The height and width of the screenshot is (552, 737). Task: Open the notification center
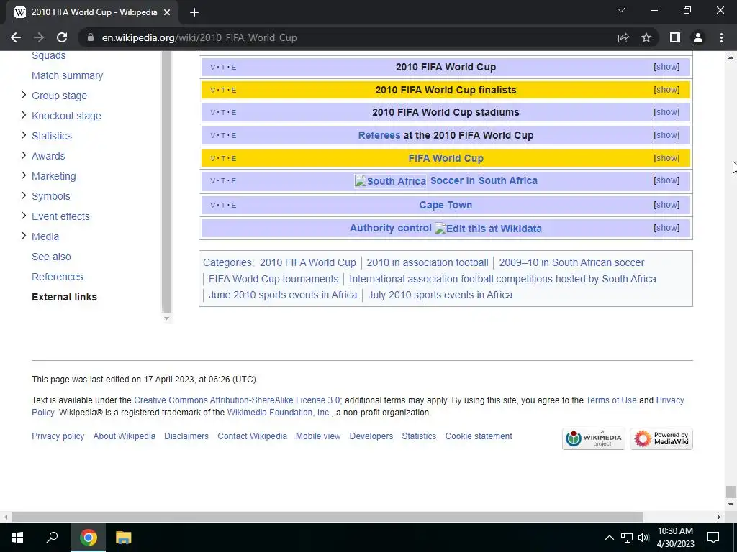(713, 538)
